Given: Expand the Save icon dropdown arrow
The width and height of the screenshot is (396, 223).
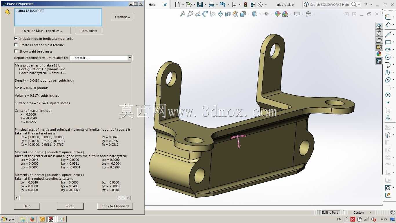Looking at the screenshot, I should tap(206, 5).
